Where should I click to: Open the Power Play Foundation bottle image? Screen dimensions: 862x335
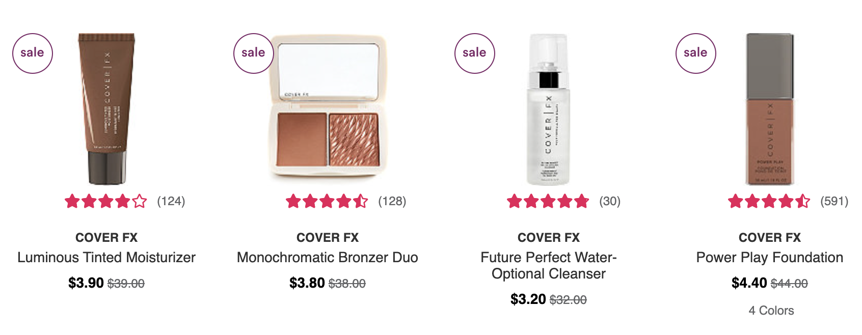[770, 109]
